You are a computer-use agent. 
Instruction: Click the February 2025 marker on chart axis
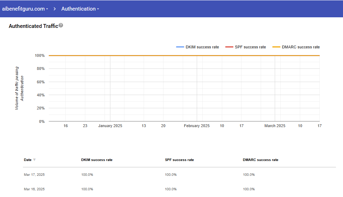click(x=197, y=126)
